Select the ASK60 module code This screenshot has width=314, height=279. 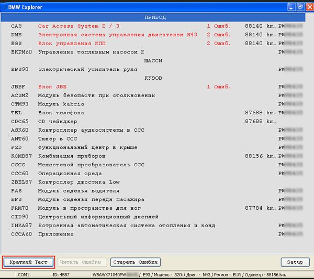pos(20,130)
